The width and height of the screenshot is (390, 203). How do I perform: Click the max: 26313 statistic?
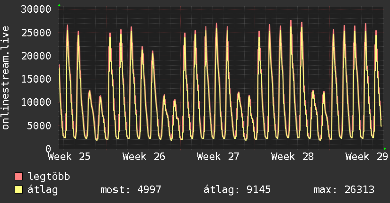pos(344,190)
